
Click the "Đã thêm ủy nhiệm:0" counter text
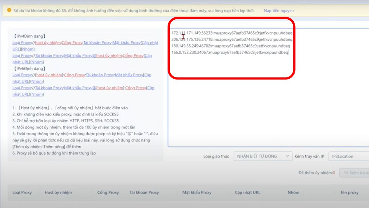pyautogui.click(x=317, y=173)
